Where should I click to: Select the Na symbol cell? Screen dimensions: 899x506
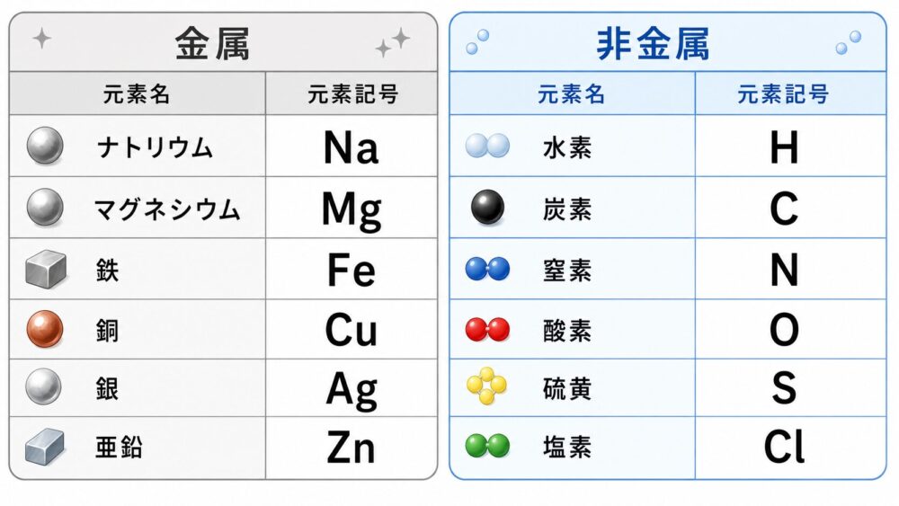click(x=352, y=146)
